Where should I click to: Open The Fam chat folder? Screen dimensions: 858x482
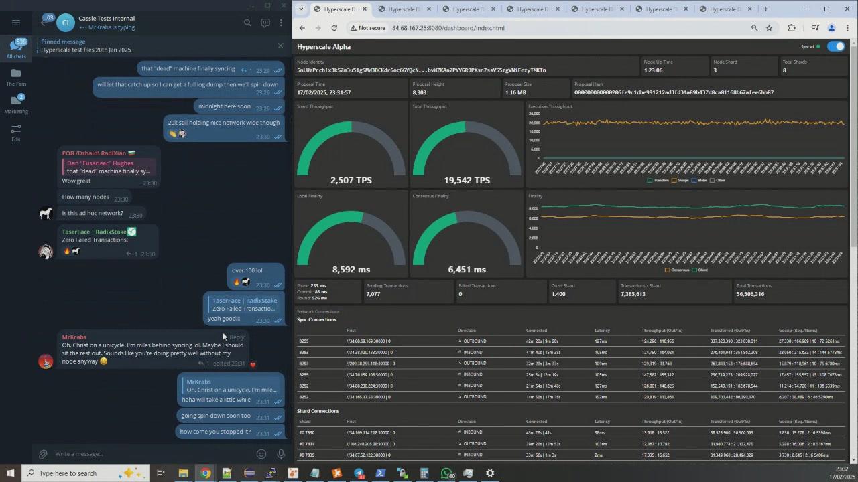[16, 77]
